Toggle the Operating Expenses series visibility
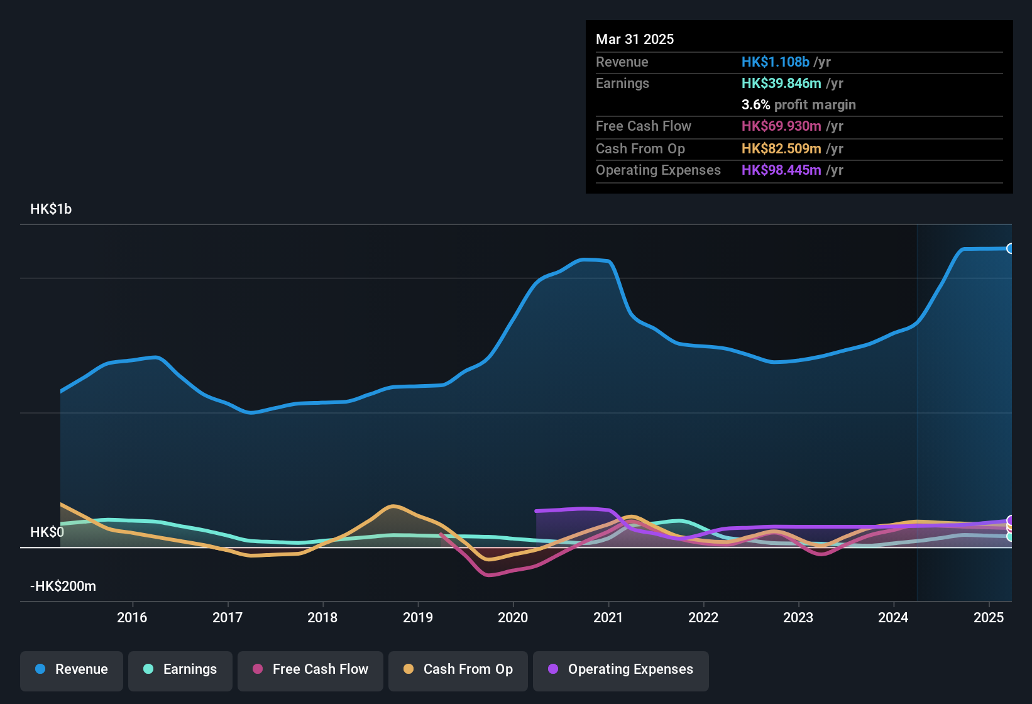This screenshot has height=704, width=1032. tap(621, 670)
